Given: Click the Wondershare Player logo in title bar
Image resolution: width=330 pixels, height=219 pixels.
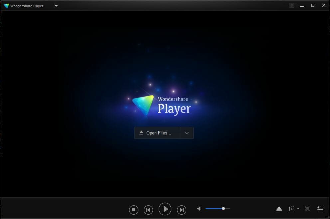Looking at the screenshot, I should [x=6, y=6].
